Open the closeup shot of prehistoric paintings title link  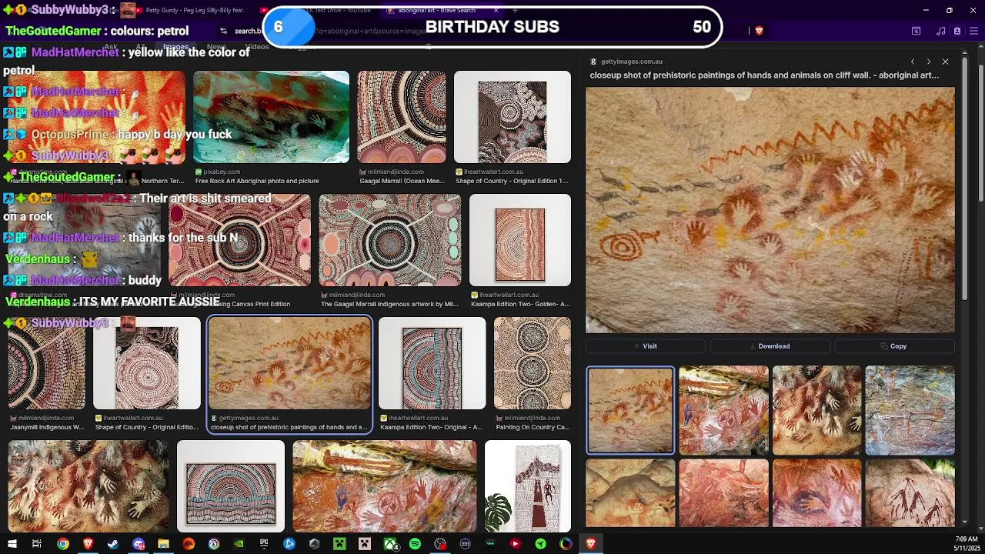(764, 75)
